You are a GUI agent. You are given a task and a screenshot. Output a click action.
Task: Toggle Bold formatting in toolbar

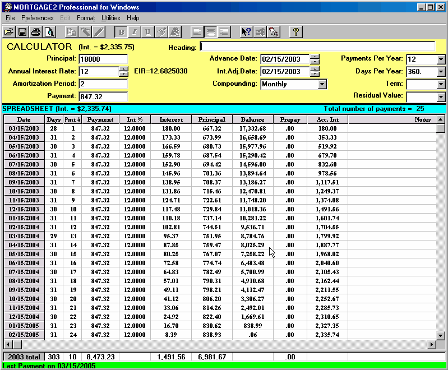click(121, 32)
